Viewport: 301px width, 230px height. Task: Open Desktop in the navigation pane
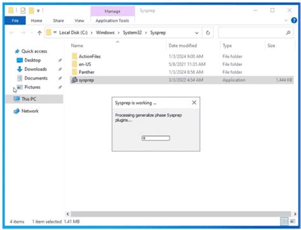coord(32,60)
